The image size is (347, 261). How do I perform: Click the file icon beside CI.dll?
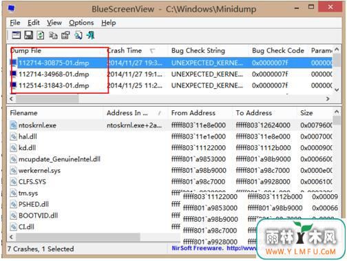pyautogui.click(x=14, y=227)
